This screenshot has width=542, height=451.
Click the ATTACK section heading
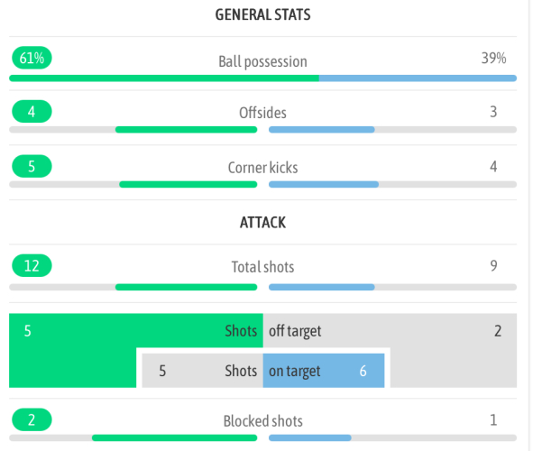[262, 222]
